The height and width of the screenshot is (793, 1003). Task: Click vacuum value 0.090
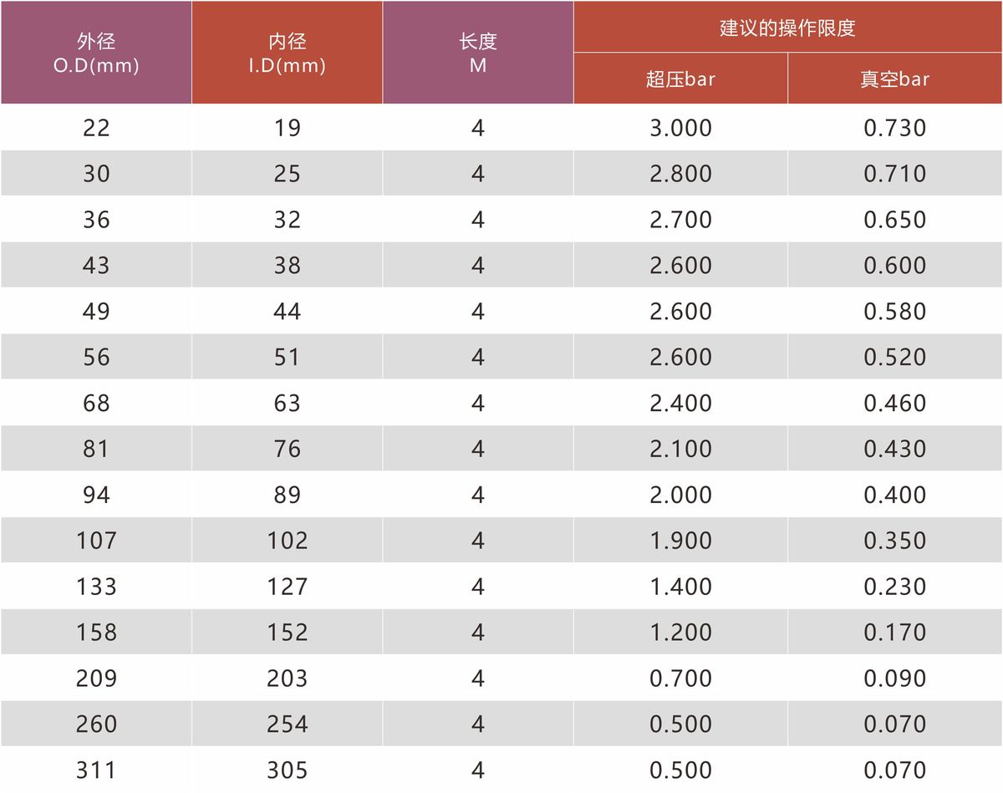(x=895, y=679)
